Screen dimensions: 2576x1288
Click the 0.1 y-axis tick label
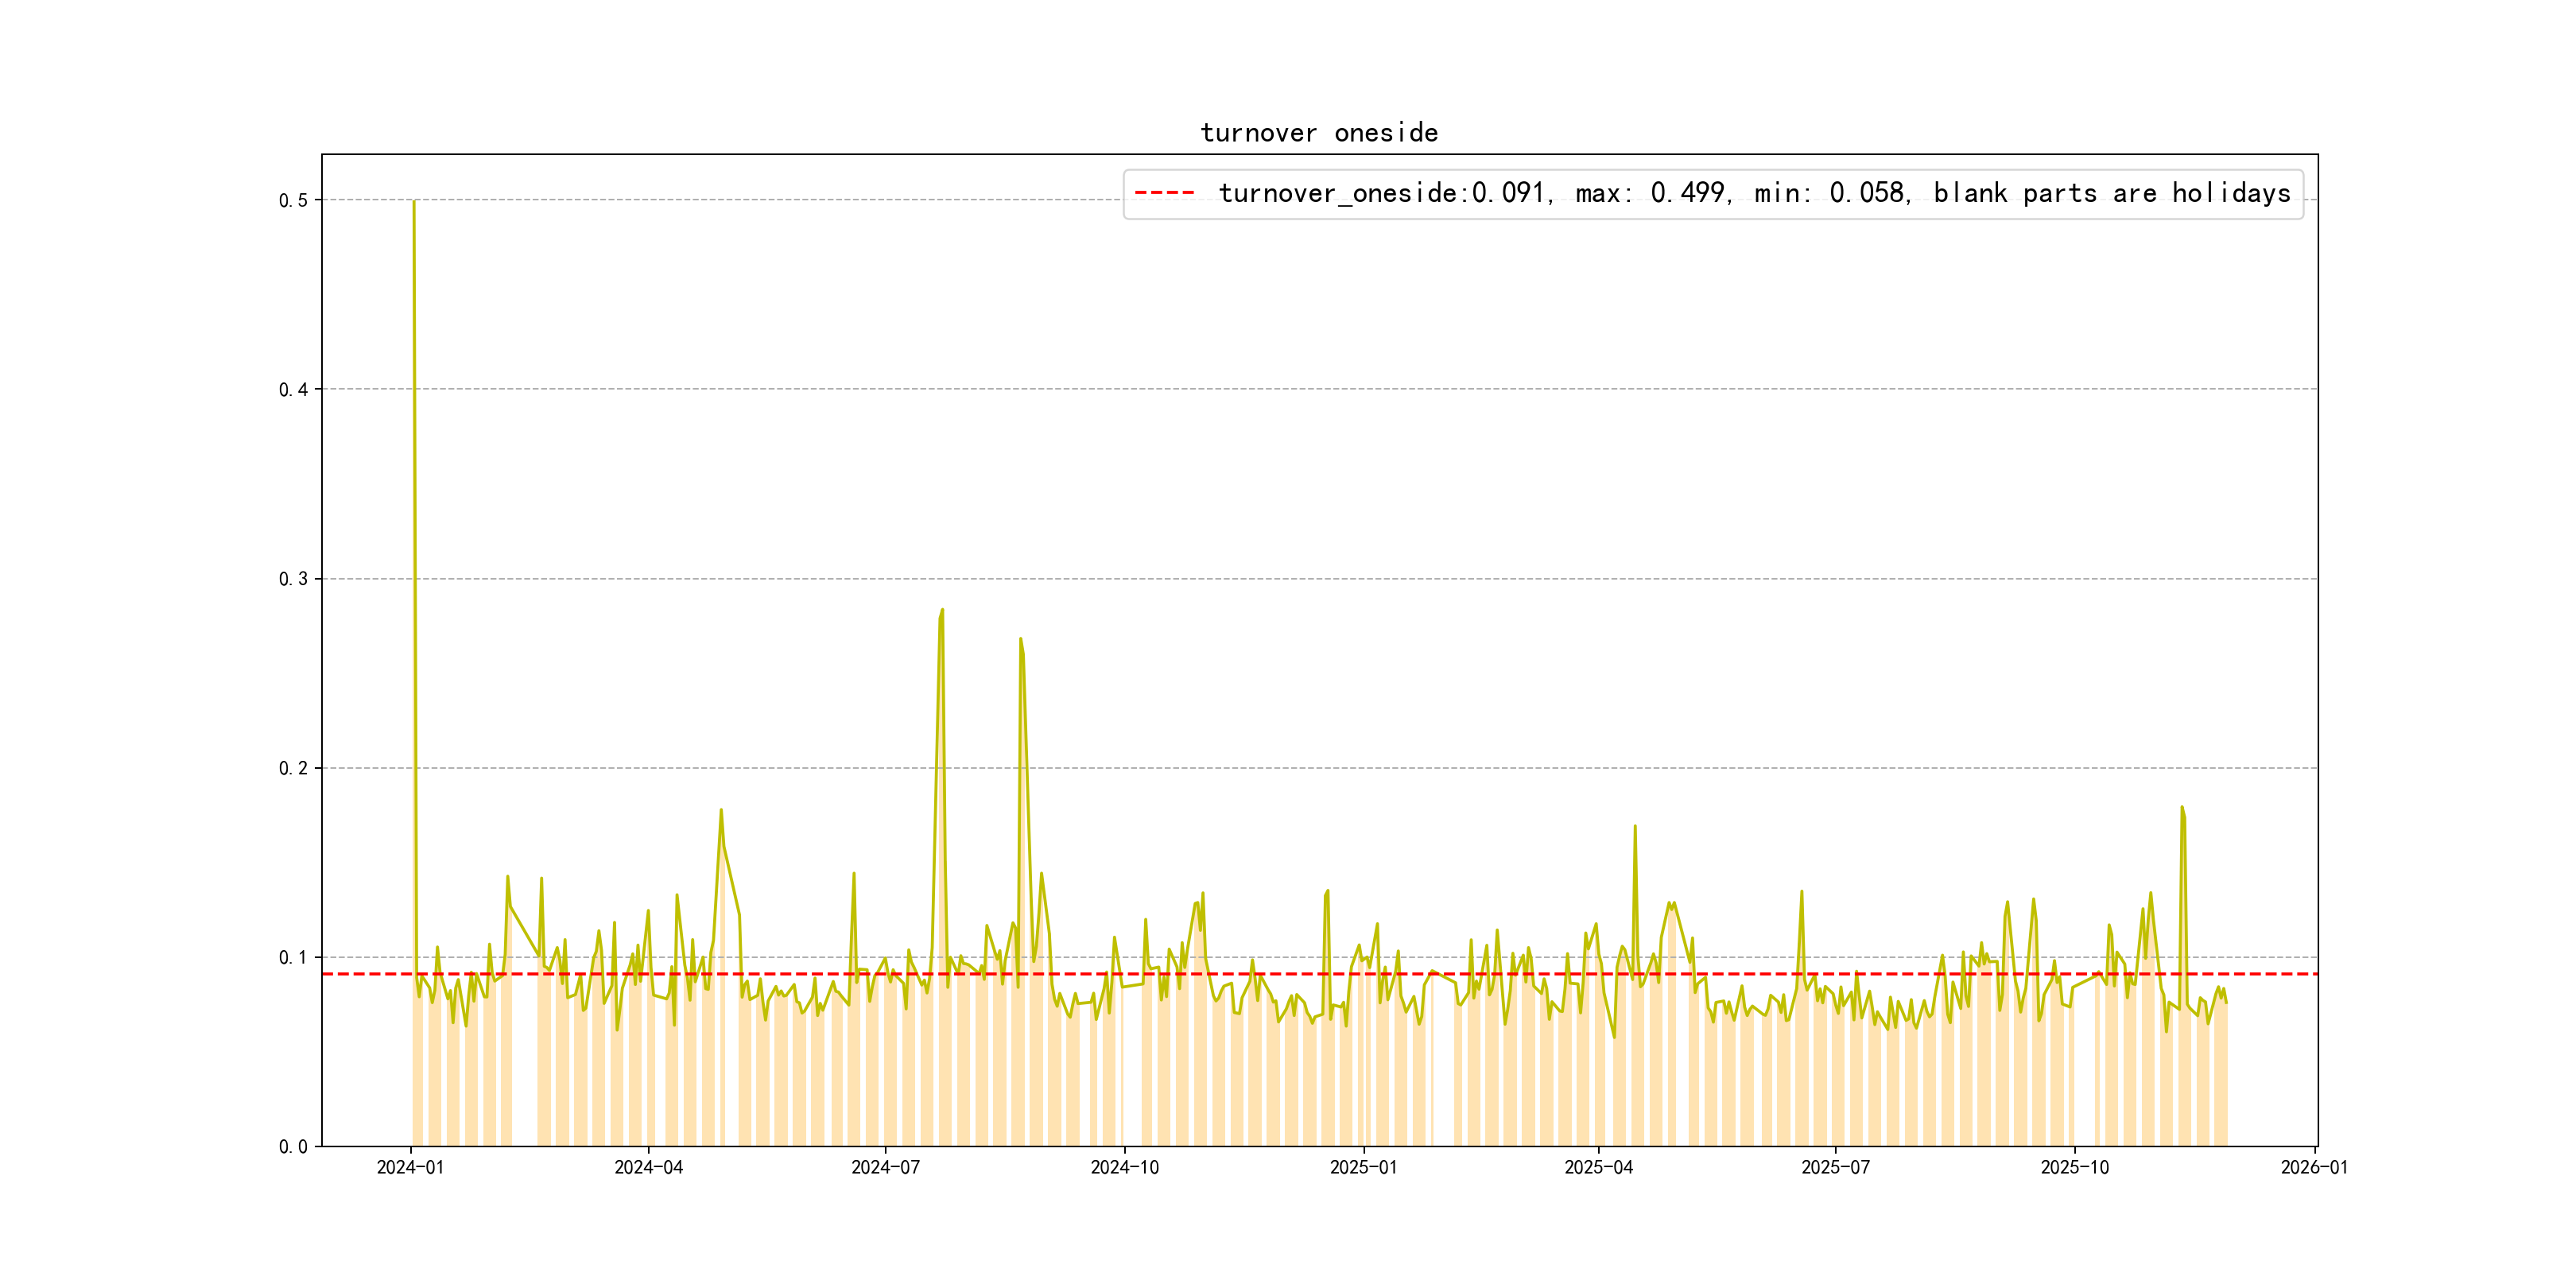click(x=293, y=958)
